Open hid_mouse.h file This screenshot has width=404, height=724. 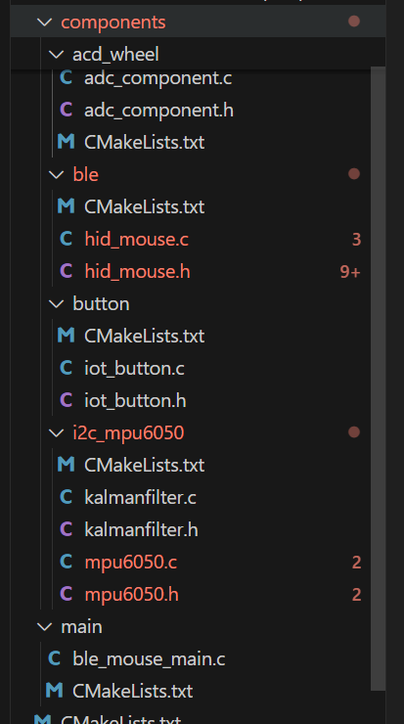(137, 272)
